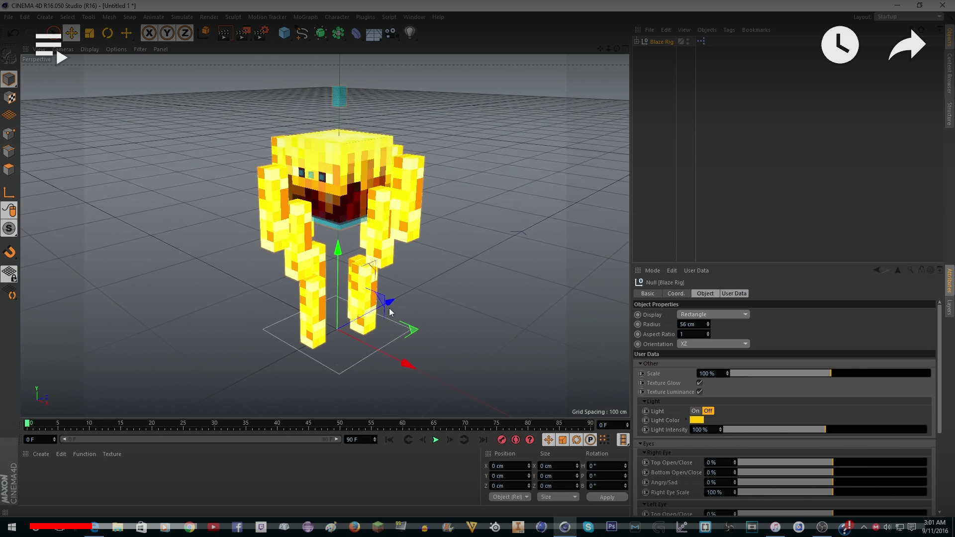Toggle Y axis lock
955x537 pixels.
(167, 33)
